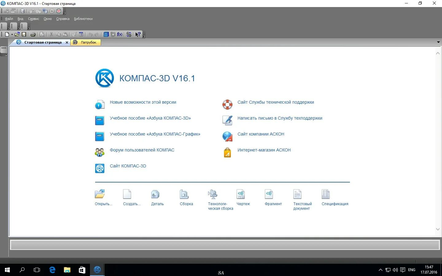Expand the open documents list arrow at tab bar end
The image size is (442, 276).
438,42
